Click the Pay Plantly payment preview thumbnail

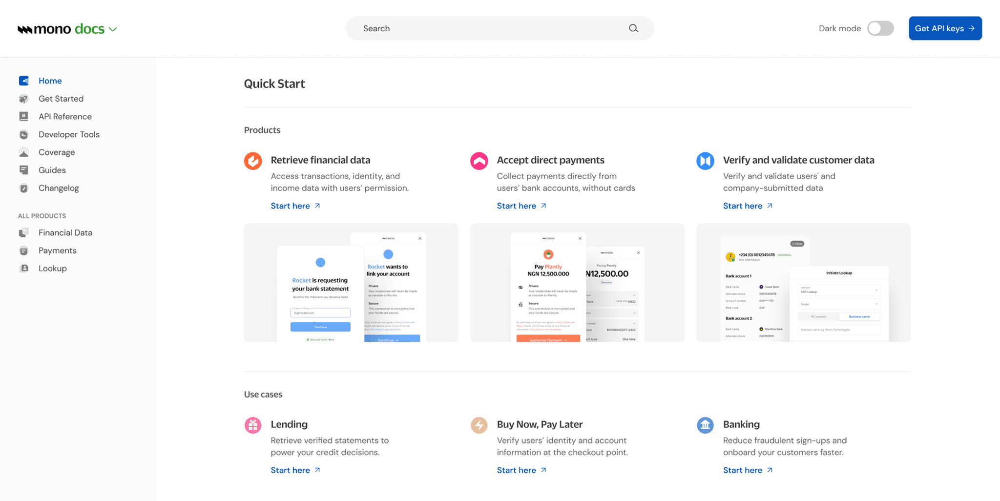(x=577, y=283)
